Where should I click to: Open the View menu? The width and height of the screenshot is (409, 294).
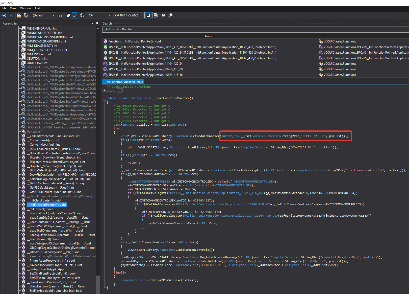(13, 8)
